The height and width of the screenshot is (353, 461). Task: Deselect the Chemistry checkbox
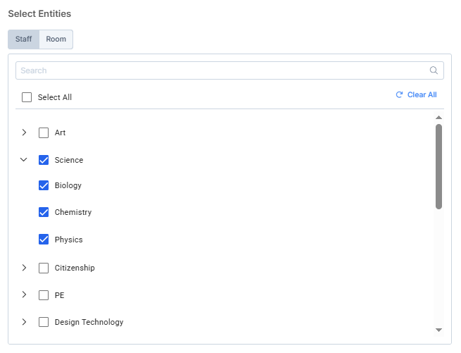pyautogui.click(x=44, y=212)
